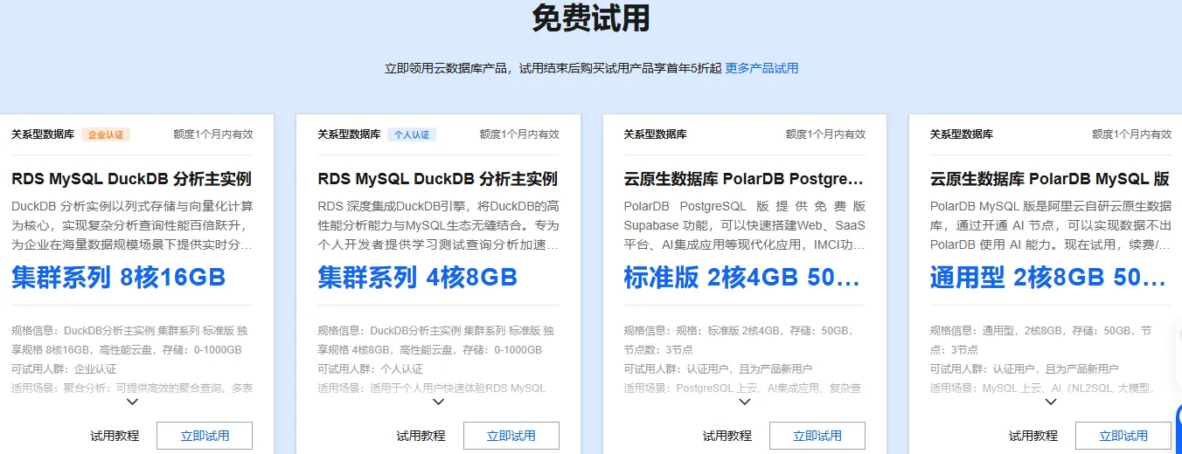This screenshot has height=454, width=1182.
Task: Click the 通用型 2核8GB spec text
Action: point(1048,278)
